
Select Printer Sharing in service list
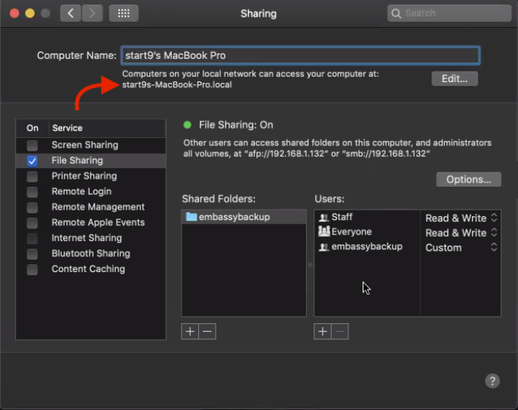84,176
